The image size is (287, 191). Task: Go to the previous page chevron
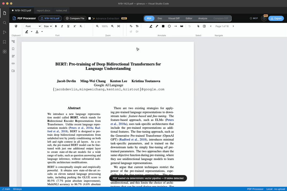(211, 26)
